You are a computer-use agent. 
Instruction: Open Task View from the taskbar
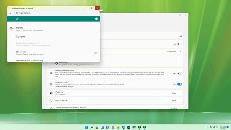97,127
